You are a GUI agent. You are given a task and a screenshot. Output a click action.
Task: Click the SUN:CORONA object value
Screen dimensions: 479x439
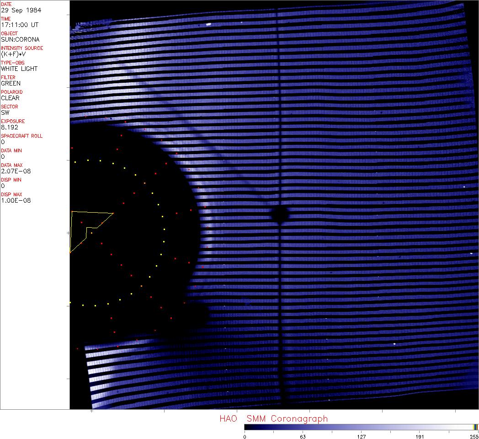click(x=20, y=39)
